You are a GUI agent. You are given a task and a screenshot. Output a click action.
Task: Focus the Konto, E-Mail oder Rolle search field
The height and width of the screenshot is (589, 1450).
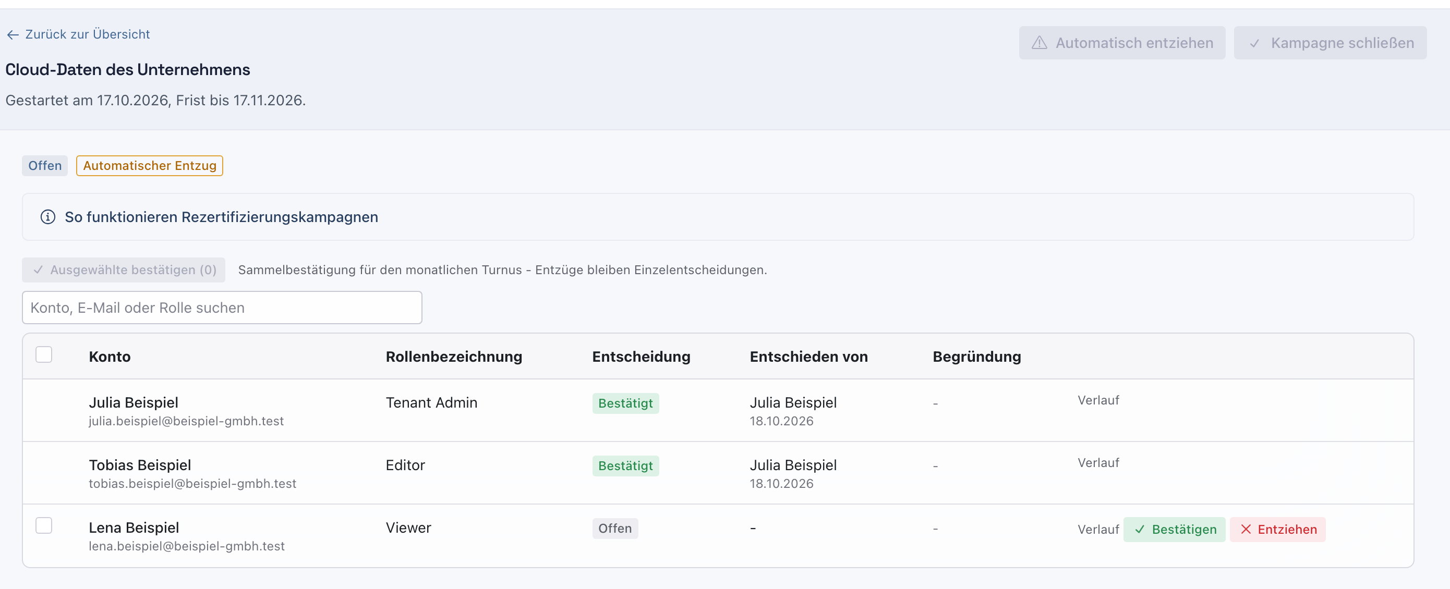point(222,308)
